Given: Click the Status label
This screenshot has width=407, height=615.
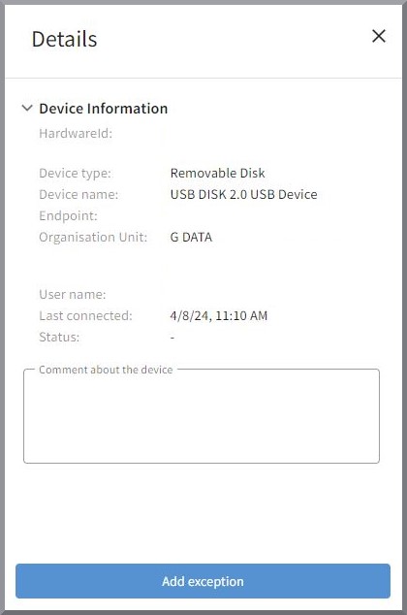Looking at the screenshot, I should [x=59, y=337].
